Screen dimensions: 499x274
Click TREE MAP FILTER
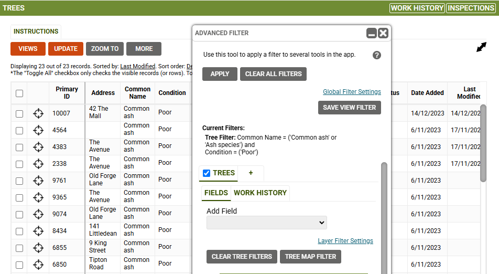click(x=311, y=257)
